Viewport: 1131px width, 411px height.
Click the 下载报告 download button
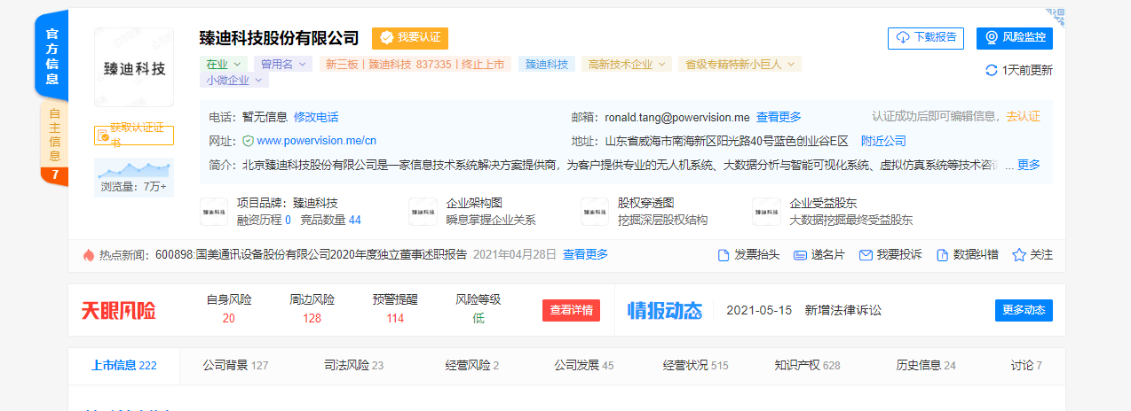926,37
